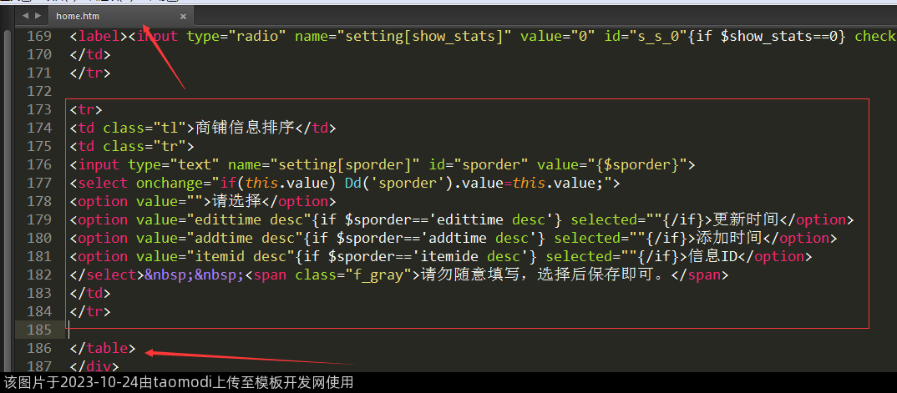The height and width of the screenshot is (393, 897).
Task: Place cursor on the closing table tag
Action: tap(103, 348)
